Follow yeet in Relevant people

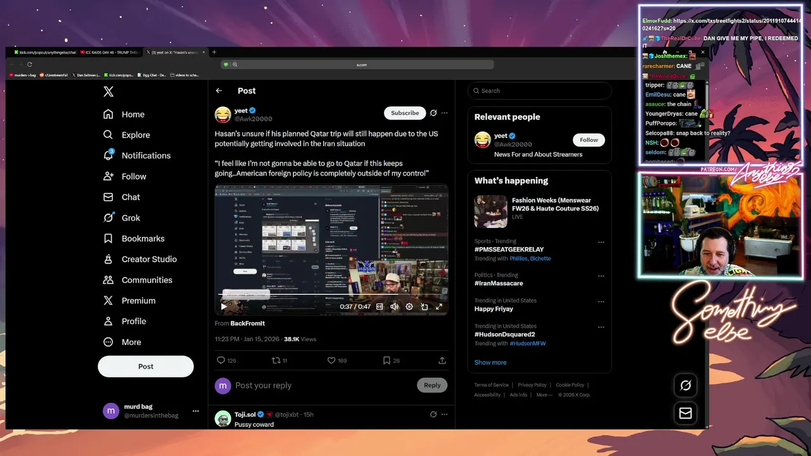click(x=589, y=139)
